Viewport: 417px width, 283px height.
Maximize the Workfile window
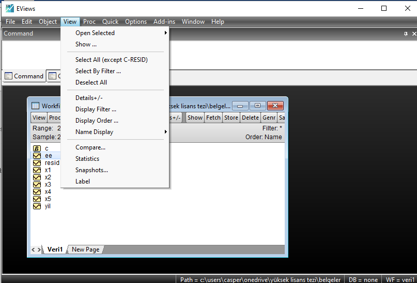257,106
